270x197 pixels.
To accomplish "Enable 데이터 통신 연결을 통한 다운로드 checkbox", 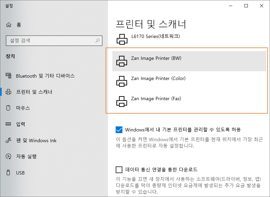I will (x=119, y=170).
